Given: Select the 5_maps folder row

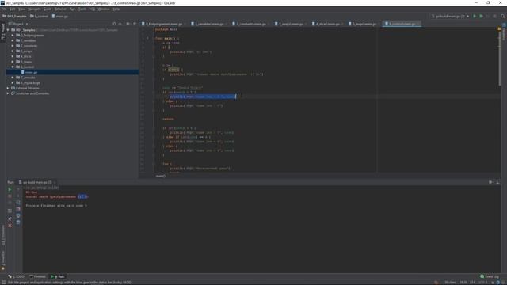Looking at the screenshot, I should (x=72, y=62).
